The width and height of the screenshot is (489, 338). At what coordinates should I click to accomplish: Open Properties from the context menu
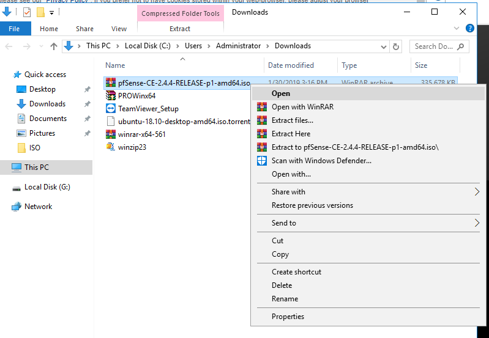368,317
